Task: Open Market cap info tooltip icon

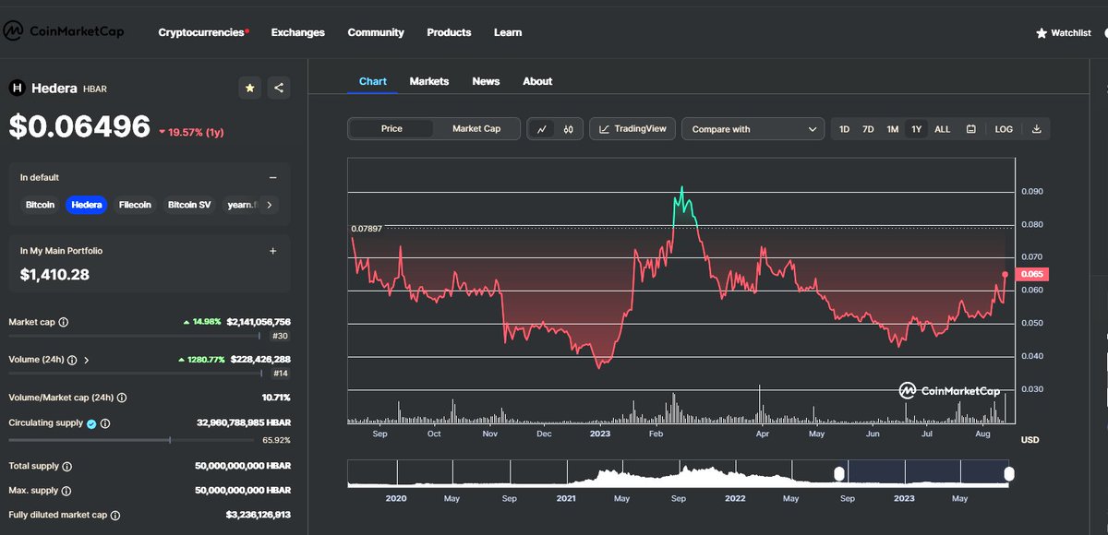Action: pos(64,322)
